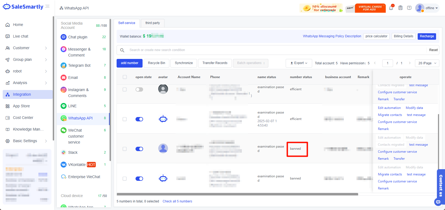Open Cost Center from sidebar

coord(23,118)
